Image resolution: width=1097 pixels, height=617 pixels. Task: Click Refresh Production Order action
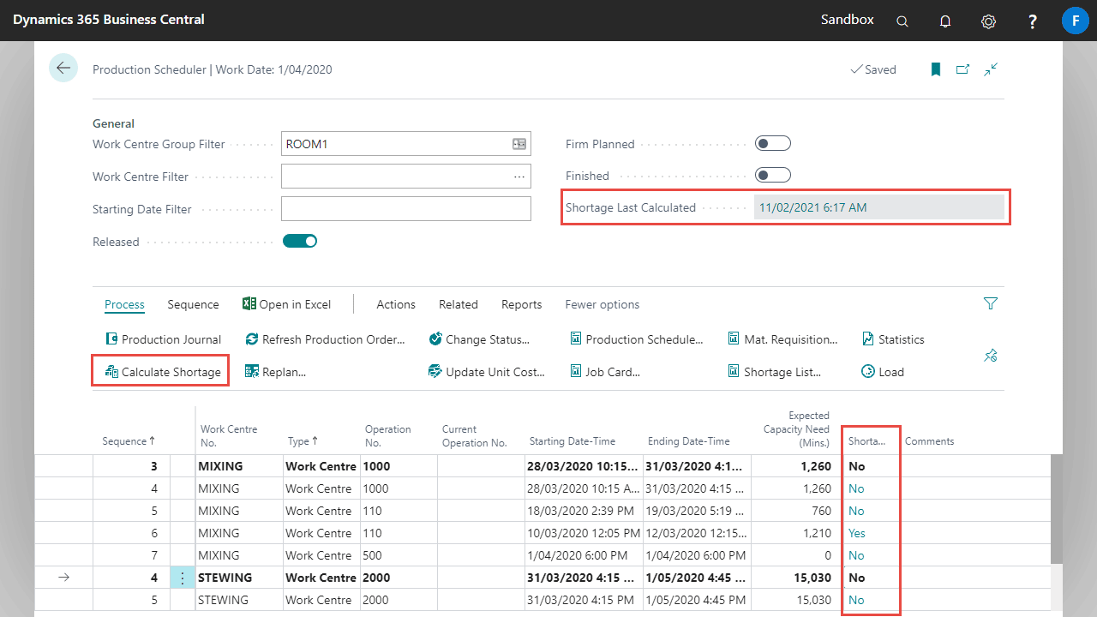[325, 339]
